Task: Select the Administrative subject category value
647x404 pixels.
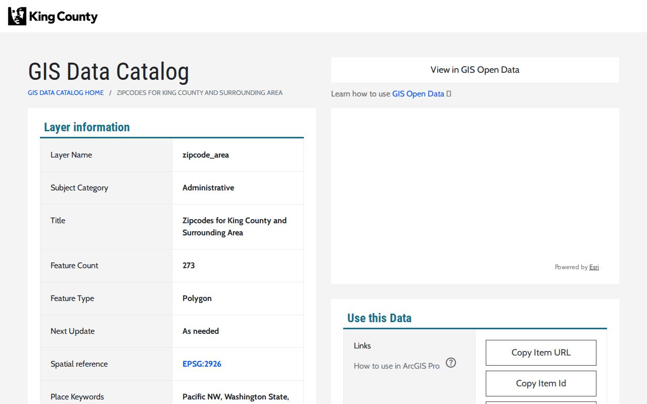Action: (x=208, y=188)
